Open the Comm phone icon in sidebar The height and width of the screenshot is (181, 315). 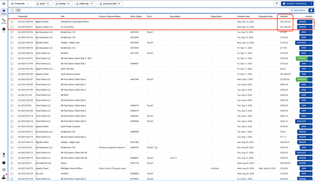point(4,21)
